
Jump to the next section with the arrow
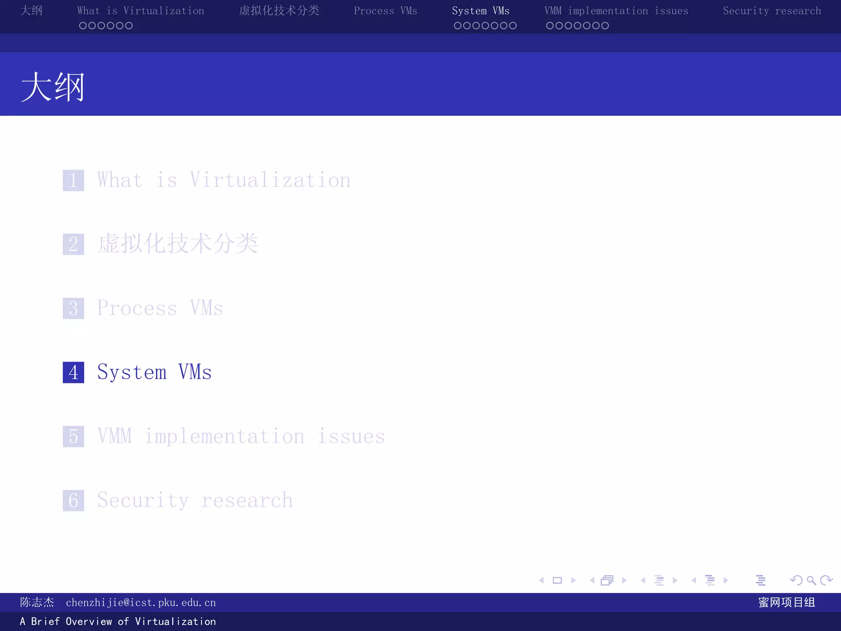[x=726, y=580]
